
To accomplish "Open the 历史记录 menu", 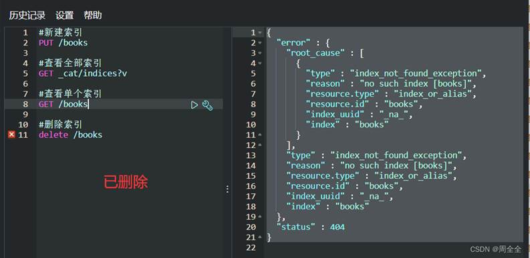I will pos(27,15).
